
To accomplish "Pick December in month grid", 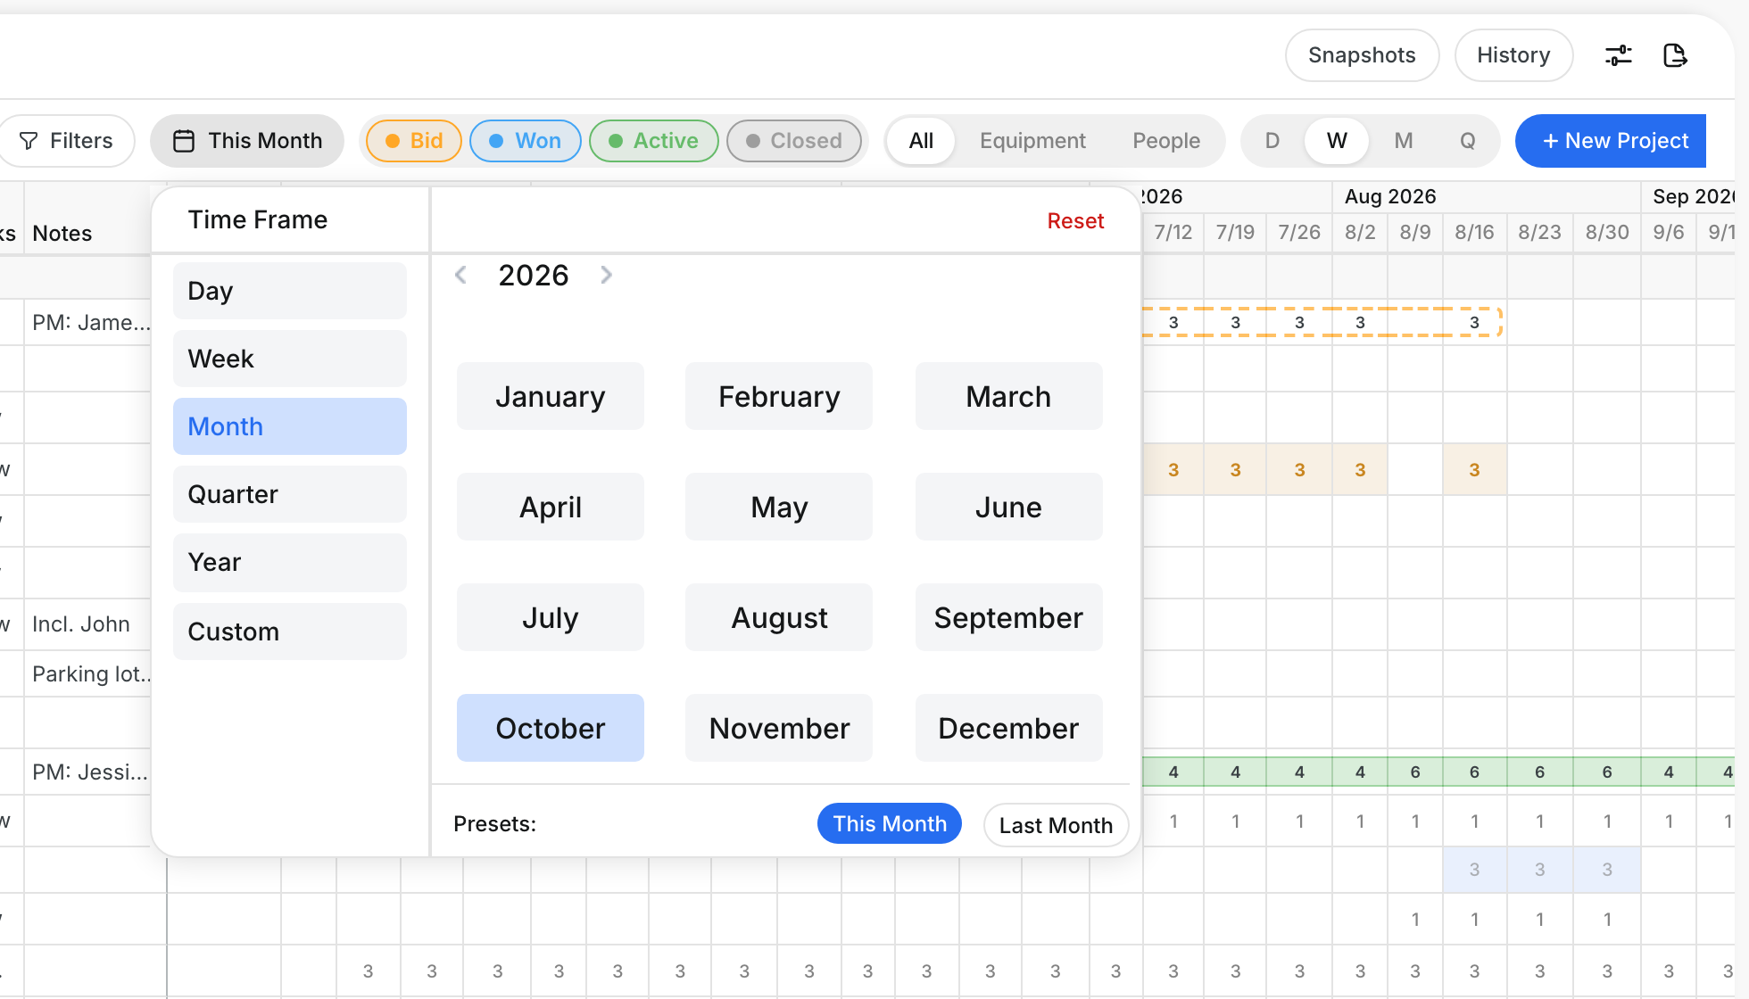I will pos(1008,728).
